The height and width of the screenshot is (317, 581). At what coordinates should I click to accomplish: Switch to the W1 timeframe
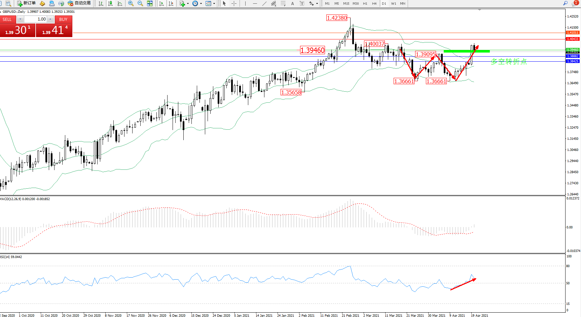click(393, 3)
